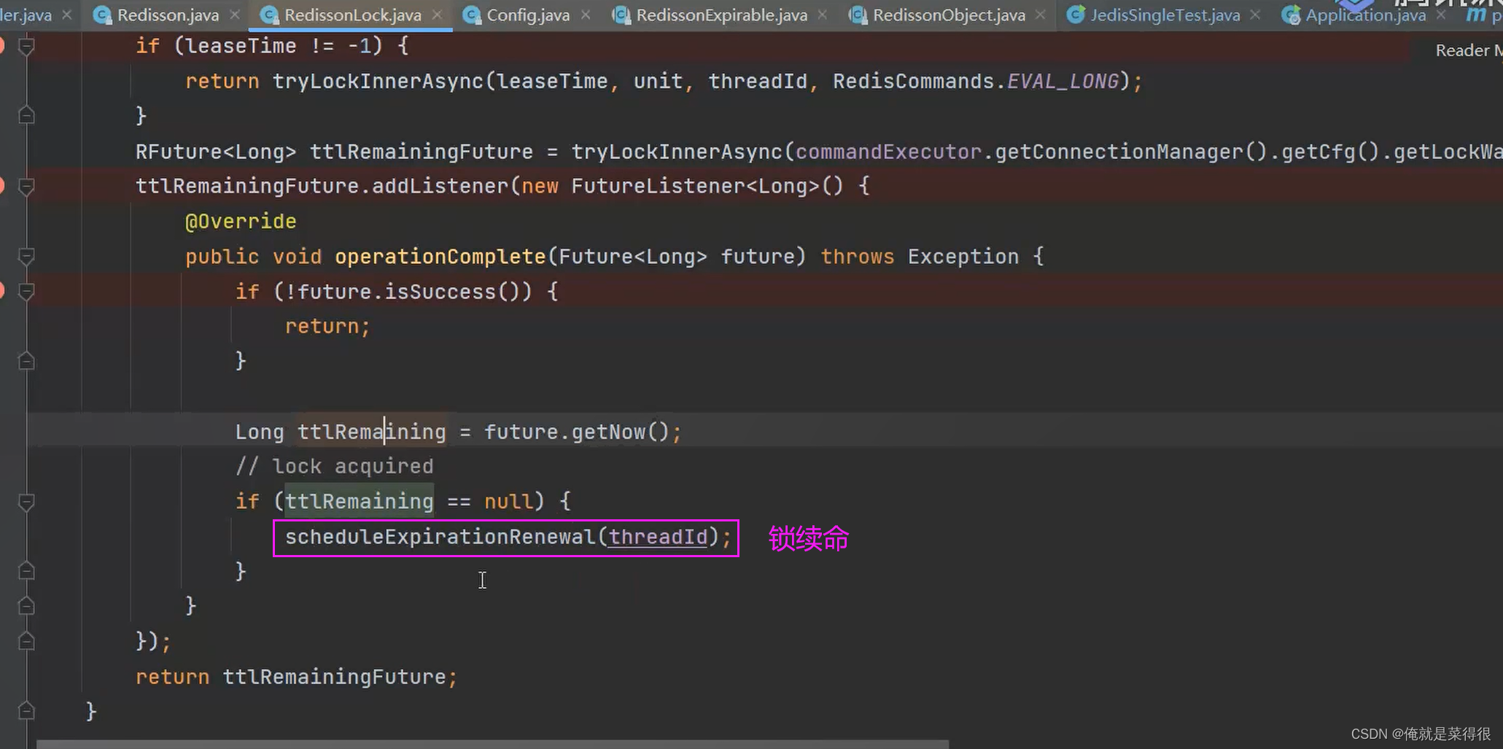1503x749 pixels.
Task: Close the Application.java tab
Action: (x=1441, y=15)
